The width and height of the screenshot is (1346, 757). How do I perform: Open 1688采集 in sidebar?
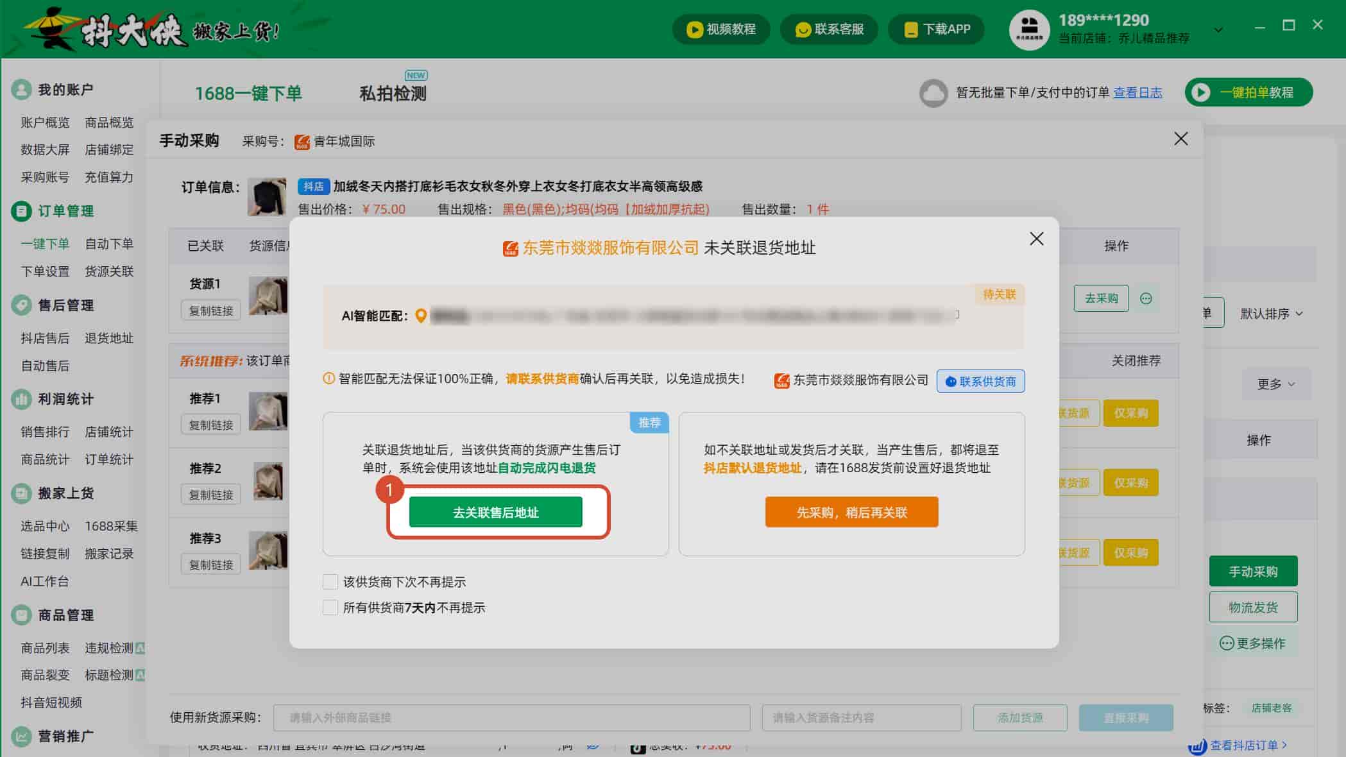click(111, 526)
